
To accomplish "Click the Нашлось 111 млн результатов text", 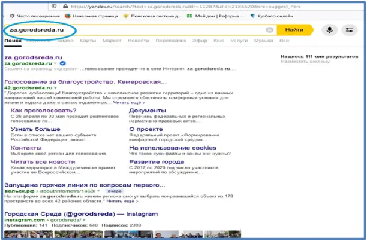I will click(319, 56).
